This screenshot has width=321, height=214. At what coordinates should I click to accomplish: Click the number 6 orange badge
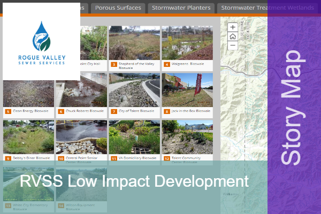click(x=61, y=112)
